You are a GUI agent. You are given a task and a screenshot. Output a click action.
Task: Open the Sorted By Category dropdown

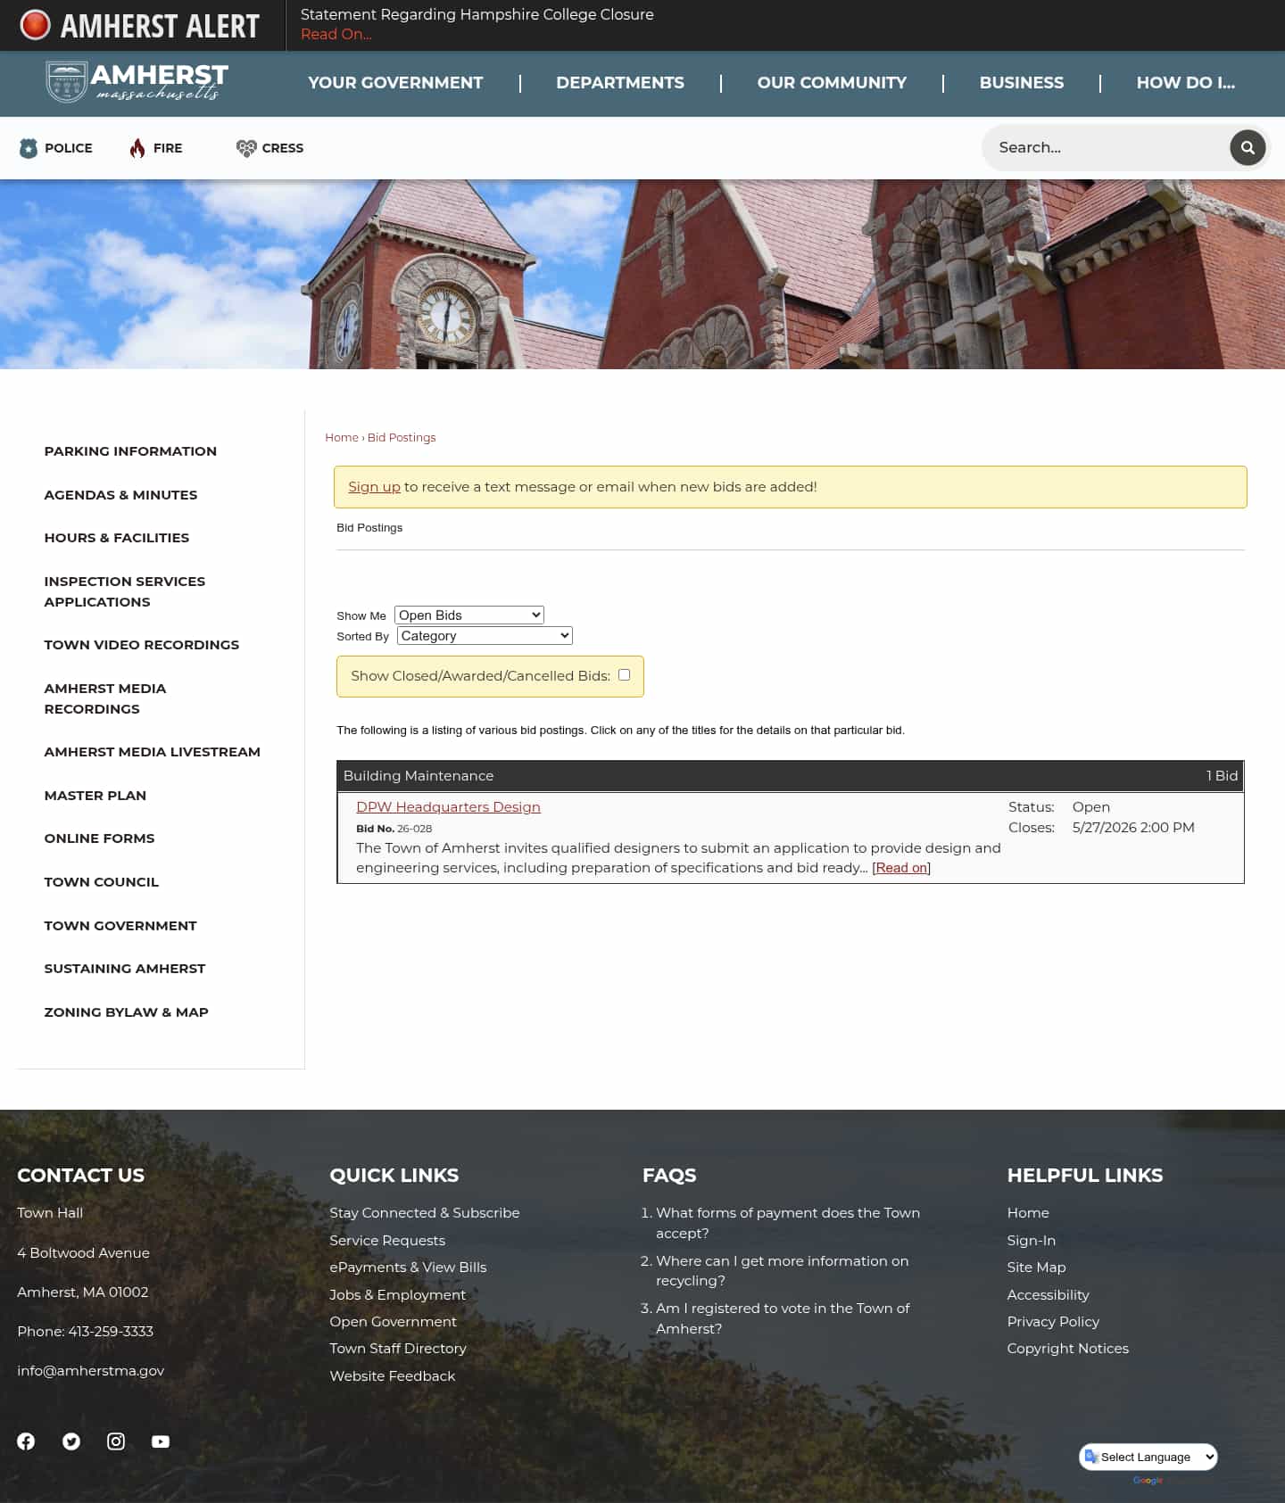(485, 636)
